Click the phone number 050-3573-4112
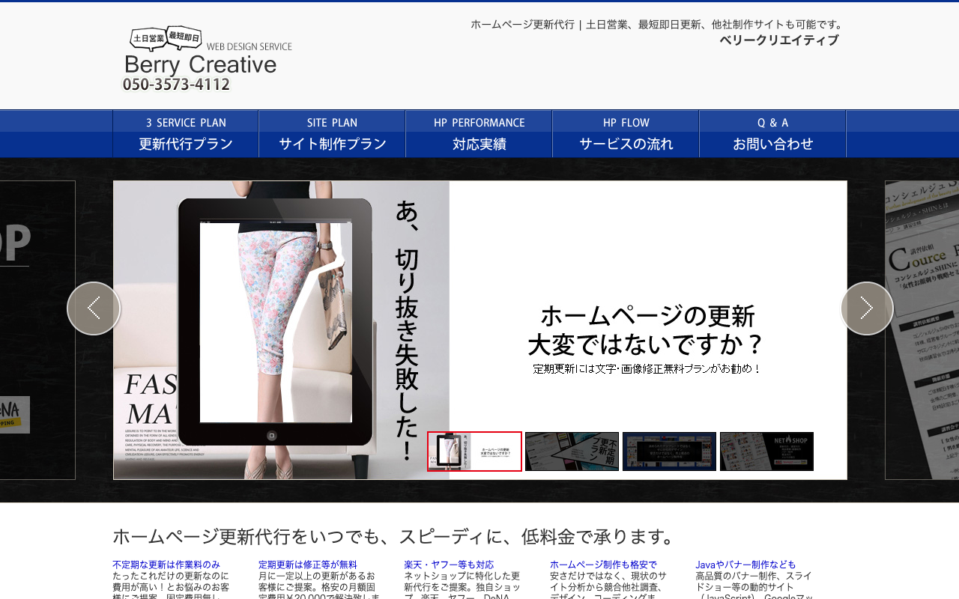This screenshot has width=959, height=599. click(x=176, y=85)
